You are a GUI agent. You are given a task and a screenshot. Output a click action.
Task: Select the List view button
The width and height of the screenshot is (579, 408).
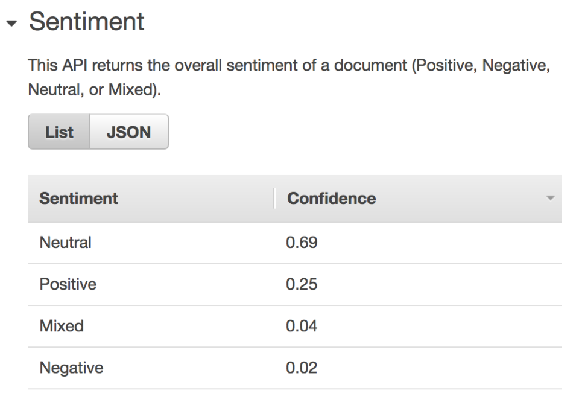59,132
